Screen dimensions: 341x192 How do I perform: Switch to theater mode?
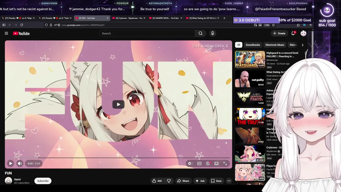(x=216, y=163)
